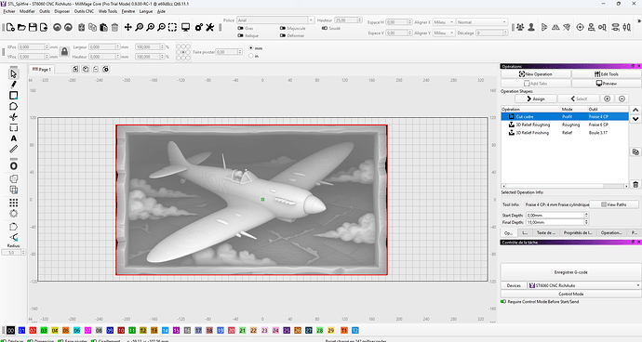Image resolution: width=642 pixels, height=342 pixels.
Task: Click the Enregistrer G-code button
Action: (570, 272)
